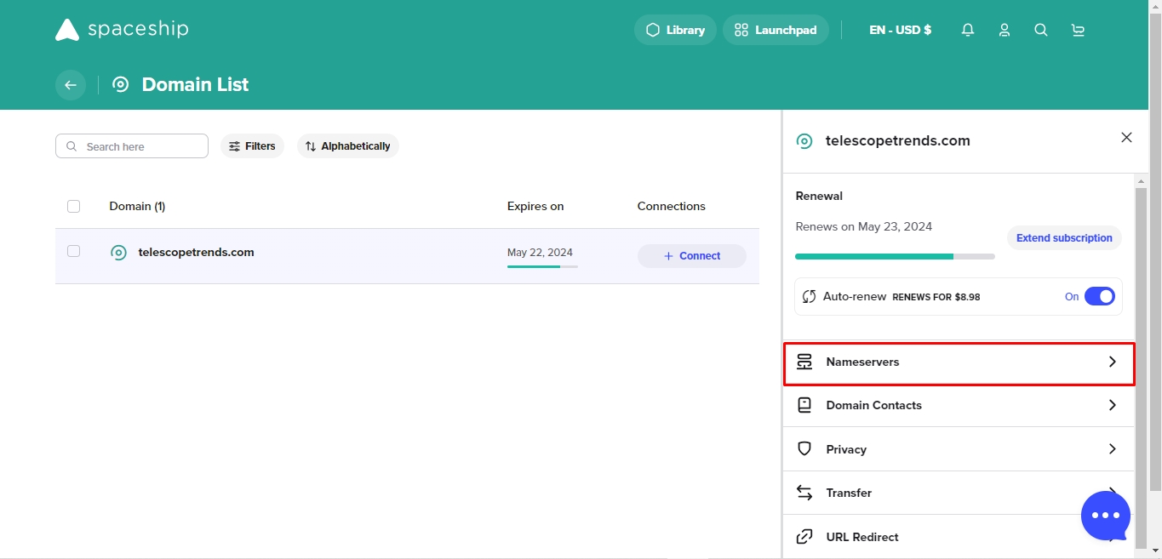
Task: Open the Launchpad menu
Action: click(776, 30)
